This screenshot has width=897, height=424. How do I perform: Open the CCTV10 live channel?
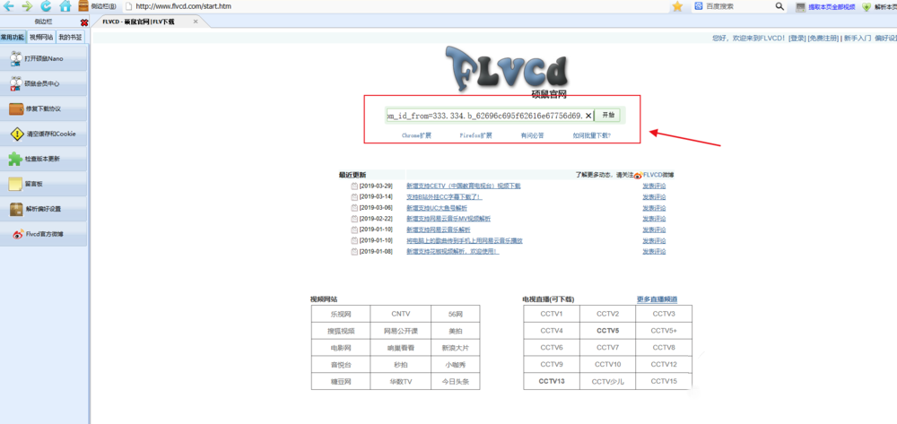point(607,365)
